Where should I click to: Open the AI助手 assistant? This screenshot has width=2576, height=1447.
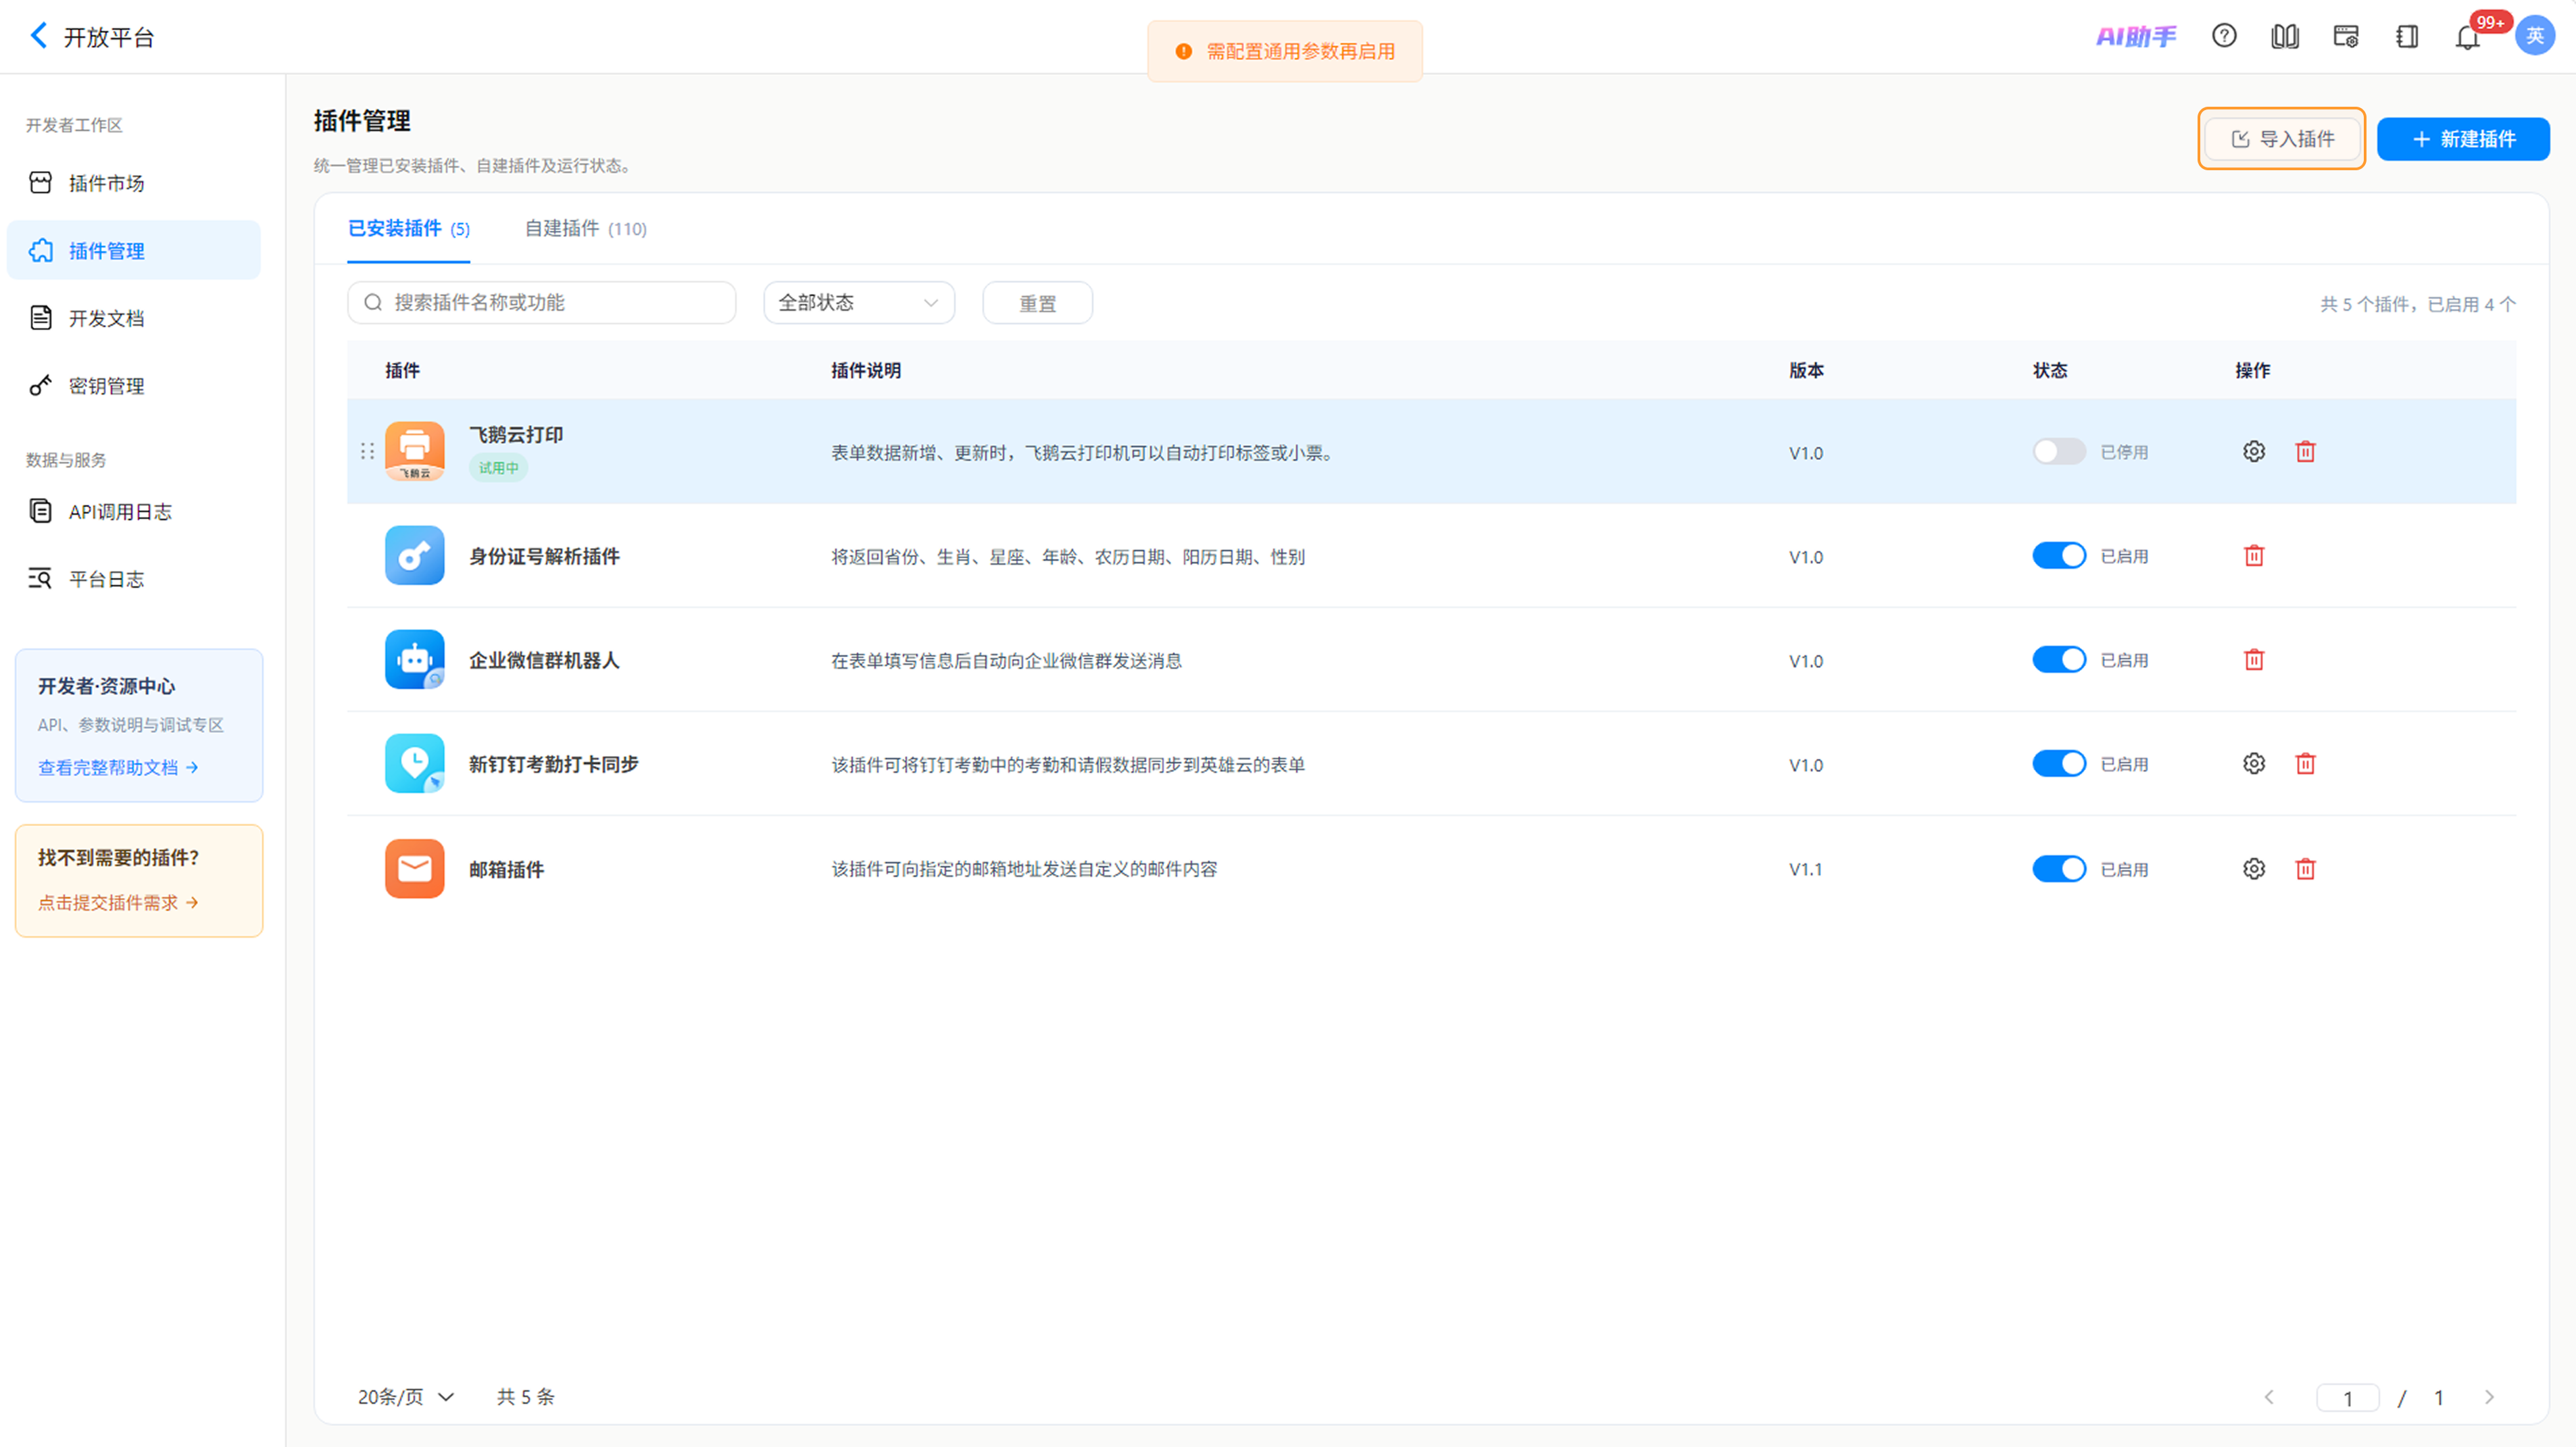point(2136,37)
